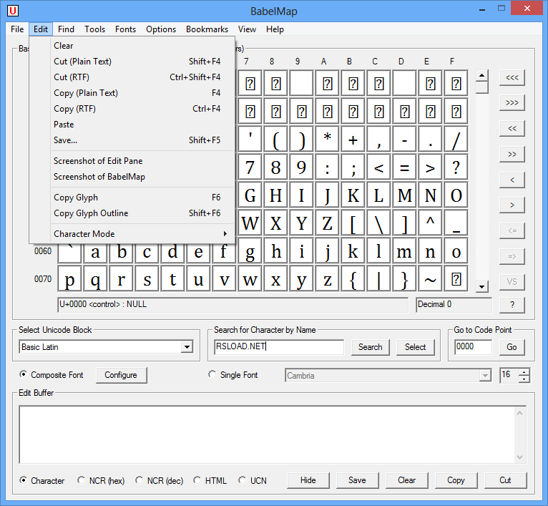This screenshot has width=548, height=506.
Task: Click the => history forward button
Action: [x=512, y=256]
